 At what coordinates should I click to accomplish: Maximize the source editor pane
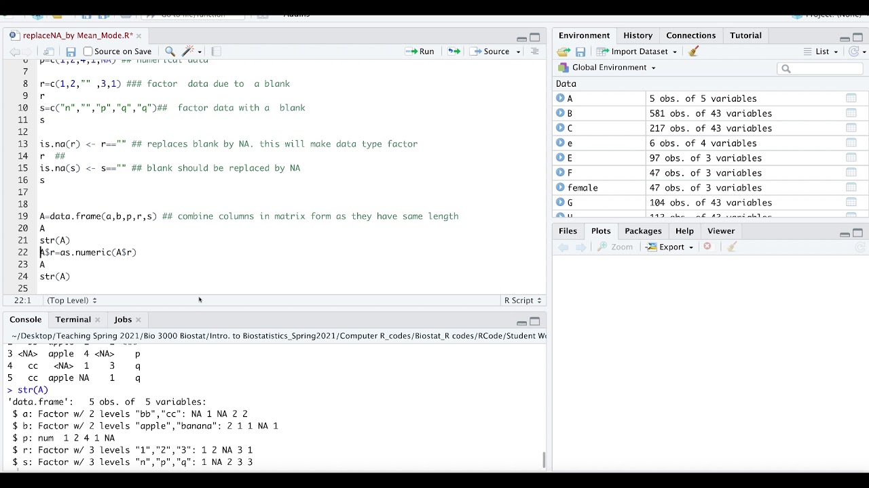pos(534,38)
